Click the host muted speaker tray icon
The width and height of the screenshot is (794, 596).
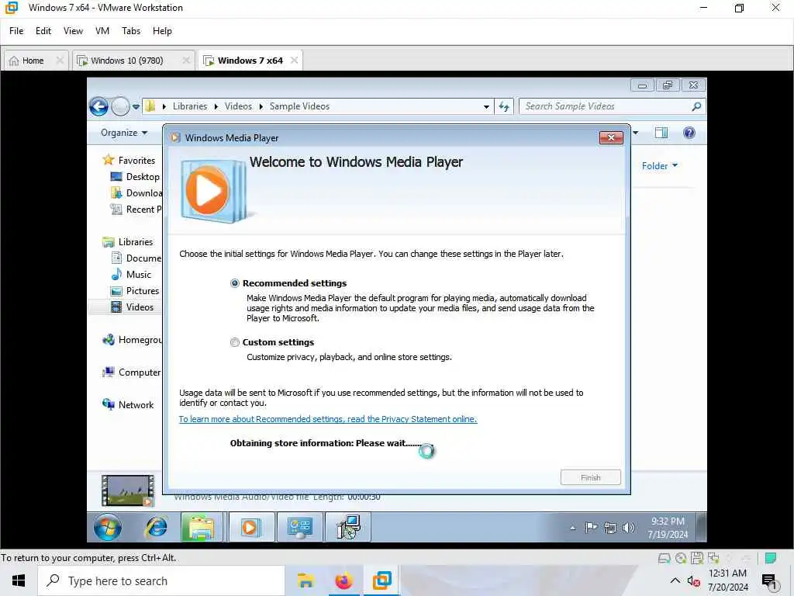[x=693, y=581]
